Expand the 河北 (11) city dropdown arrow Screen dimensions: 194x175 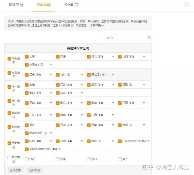click(x=113, y=57)
